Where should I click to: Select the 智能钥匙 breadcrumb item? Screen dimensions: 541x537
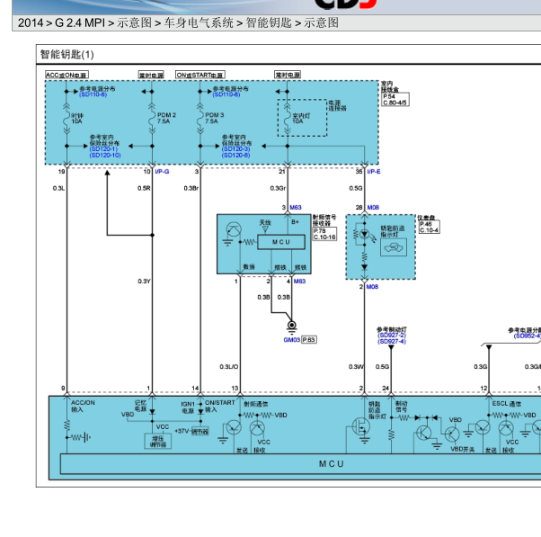(269, 22)
